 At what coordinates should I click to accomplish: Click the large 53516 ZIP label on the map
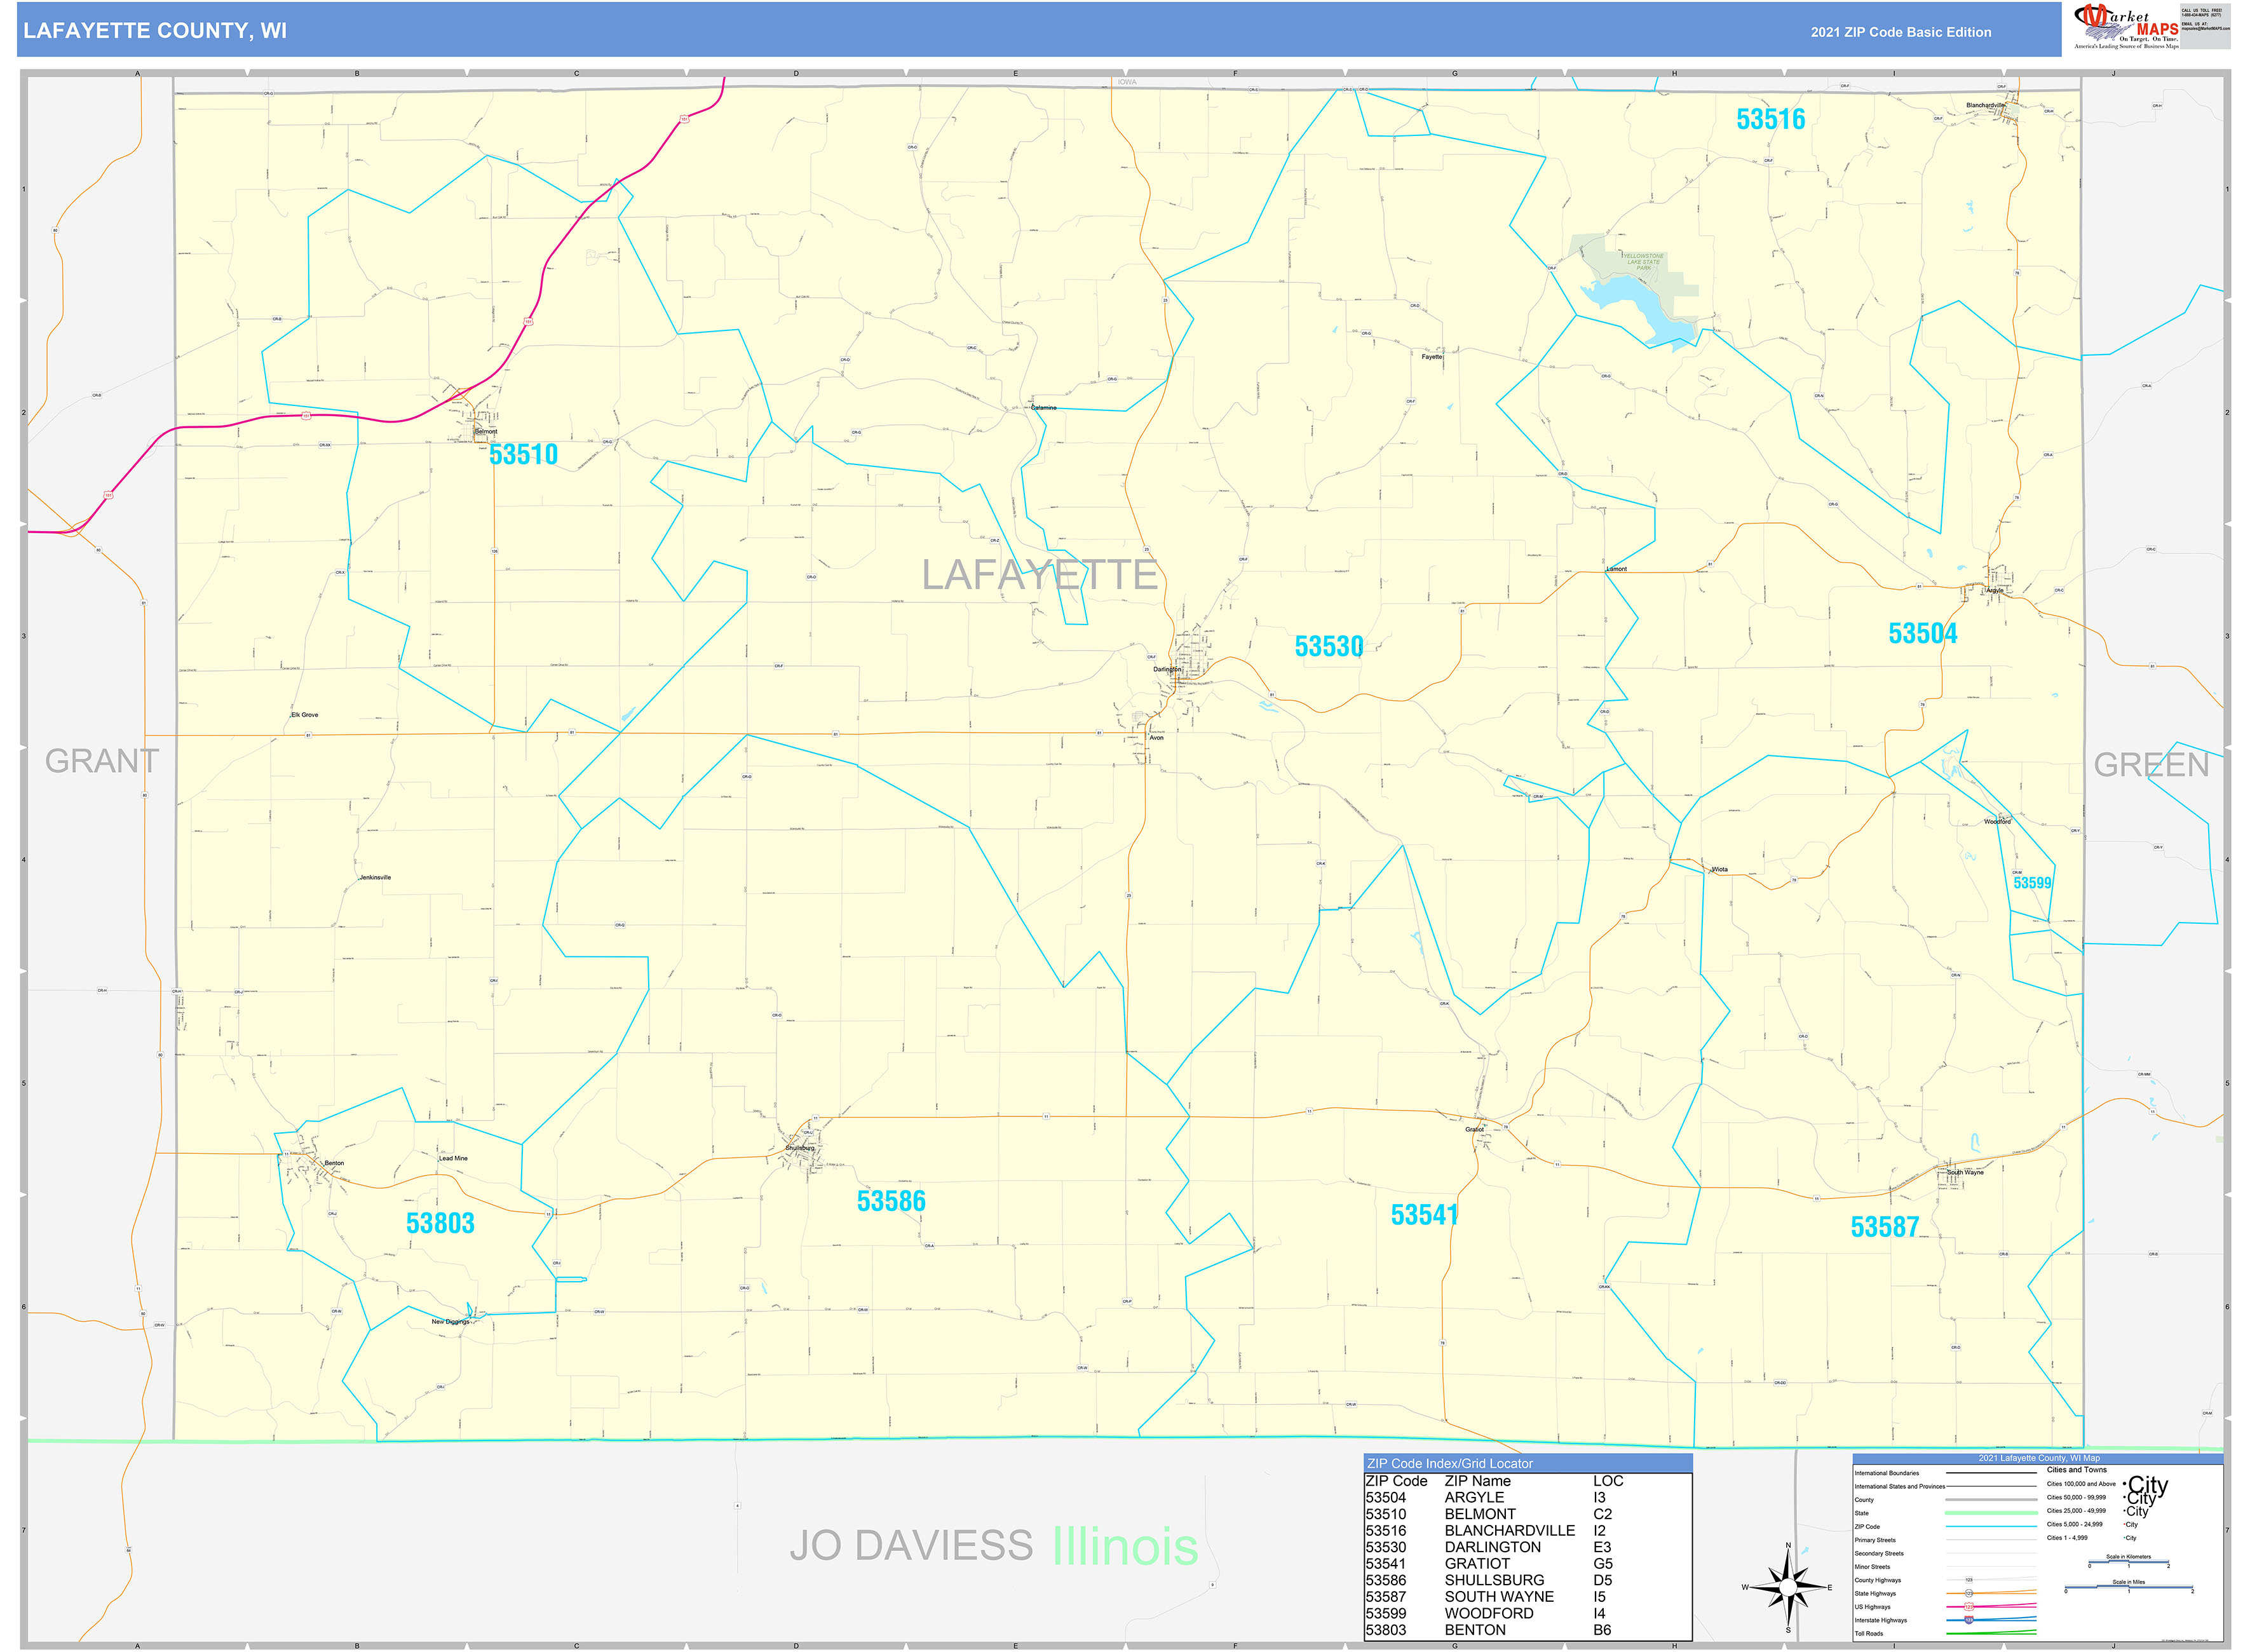(1770, 119)
